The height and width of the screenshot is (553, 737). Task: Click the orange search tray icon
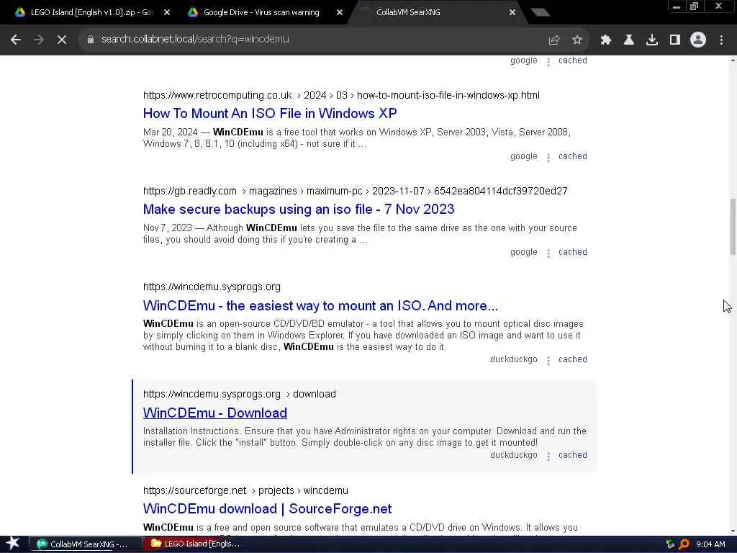(684, 544)
